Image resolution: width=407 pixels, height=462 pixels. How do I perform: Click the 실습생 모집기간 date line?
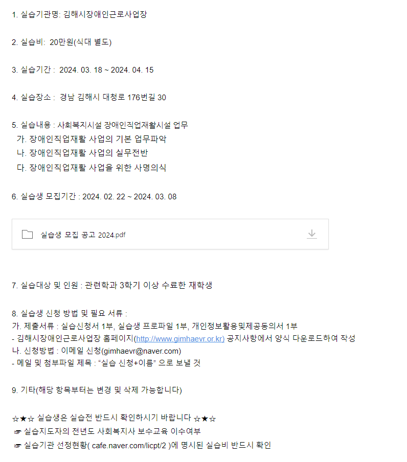[x=94, y=196]
